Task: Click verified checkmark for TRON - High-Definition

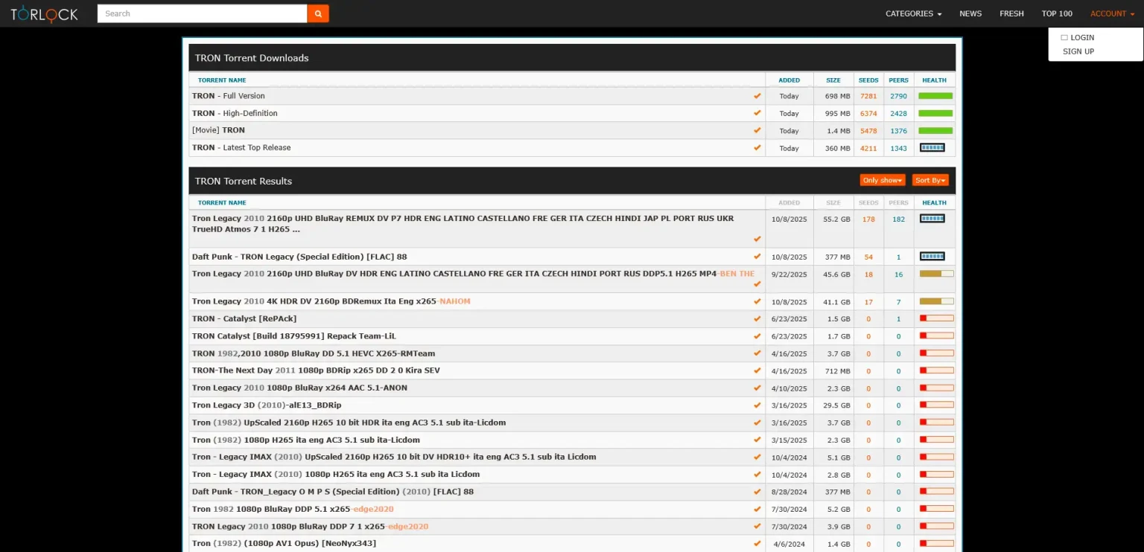Action: click(757, 113)
